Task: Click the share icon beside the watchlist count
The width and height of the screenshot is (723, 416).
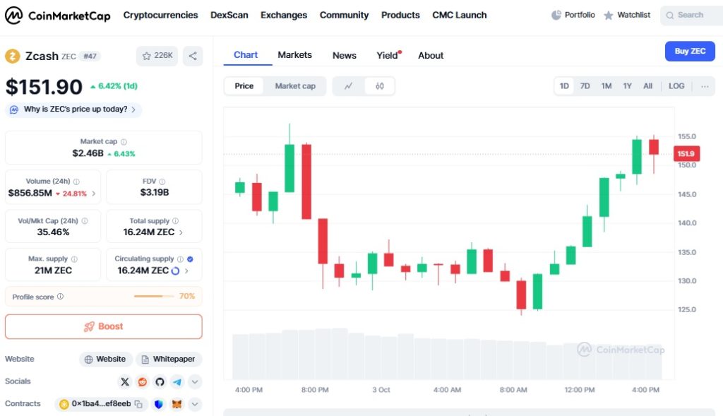Action: (193, 56)
